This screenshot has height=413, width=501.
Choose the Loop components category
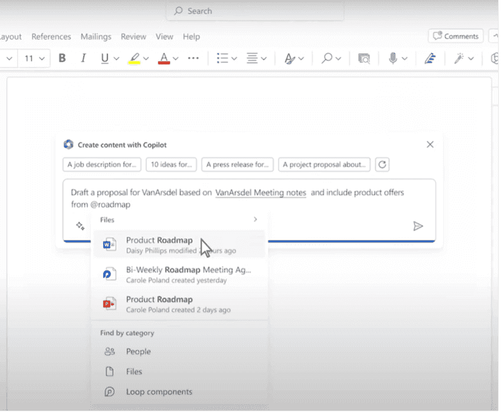tap(179, 392)
